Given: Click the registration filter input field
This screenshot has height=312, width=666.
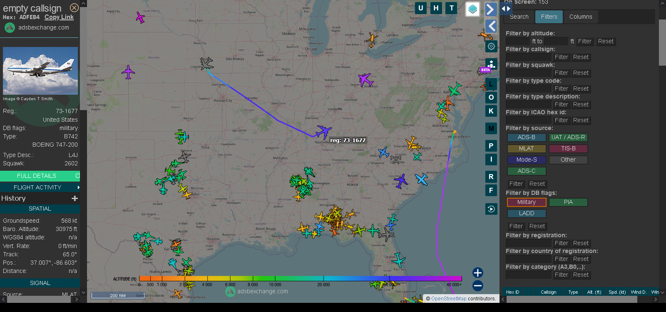Looking at the screenshot, I should pos(528,243).
